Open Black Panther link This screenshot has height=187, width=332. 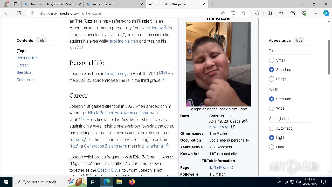pos(101,113)
